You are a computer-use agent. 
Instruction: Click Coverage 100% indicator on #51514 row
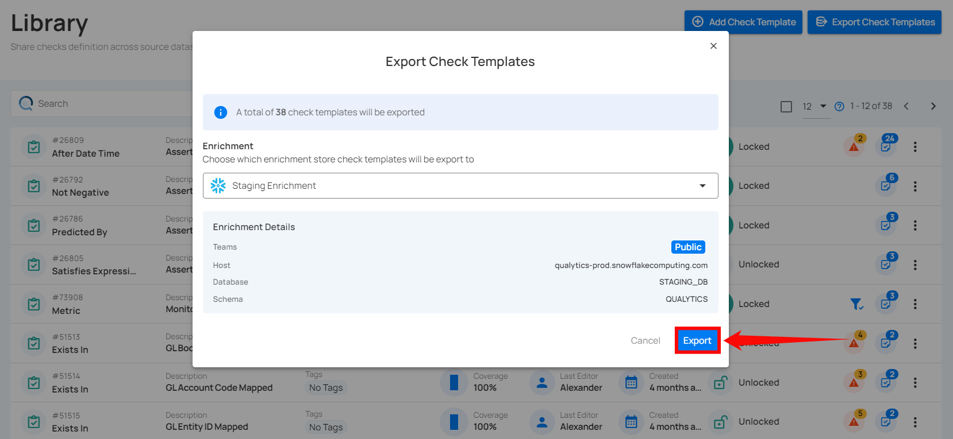pos(454,383)
